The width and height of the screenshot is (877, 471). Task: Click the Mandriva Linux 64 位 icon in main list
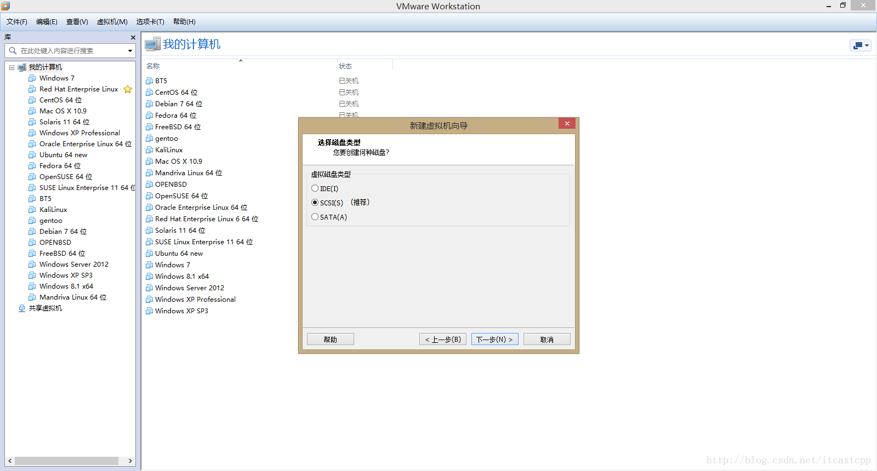149,173
